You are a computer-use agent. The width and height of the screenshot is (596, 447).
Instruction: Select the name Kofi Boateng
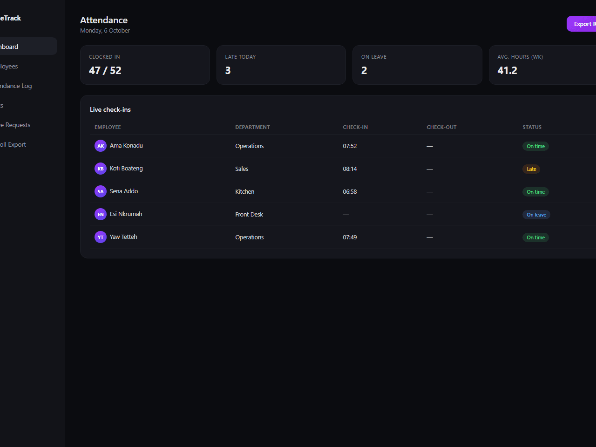(126, 169)
